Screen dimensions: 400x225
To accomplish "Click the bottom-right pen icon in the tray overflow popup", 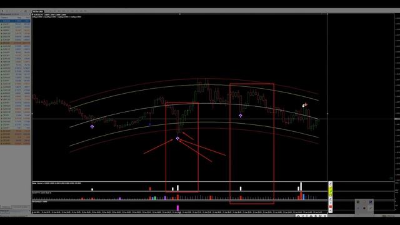I will tap(371, 208).
